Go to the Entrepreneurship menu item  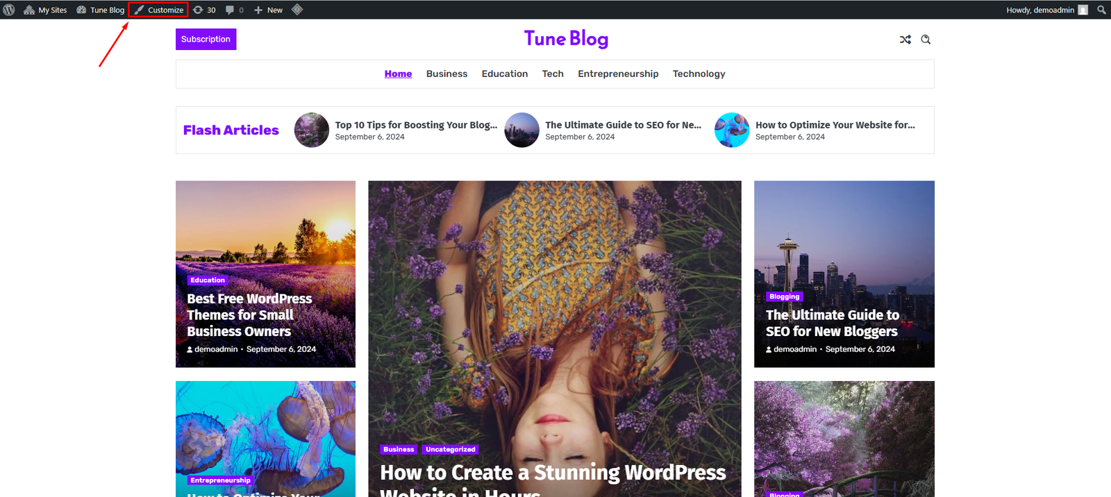[618, 74]
